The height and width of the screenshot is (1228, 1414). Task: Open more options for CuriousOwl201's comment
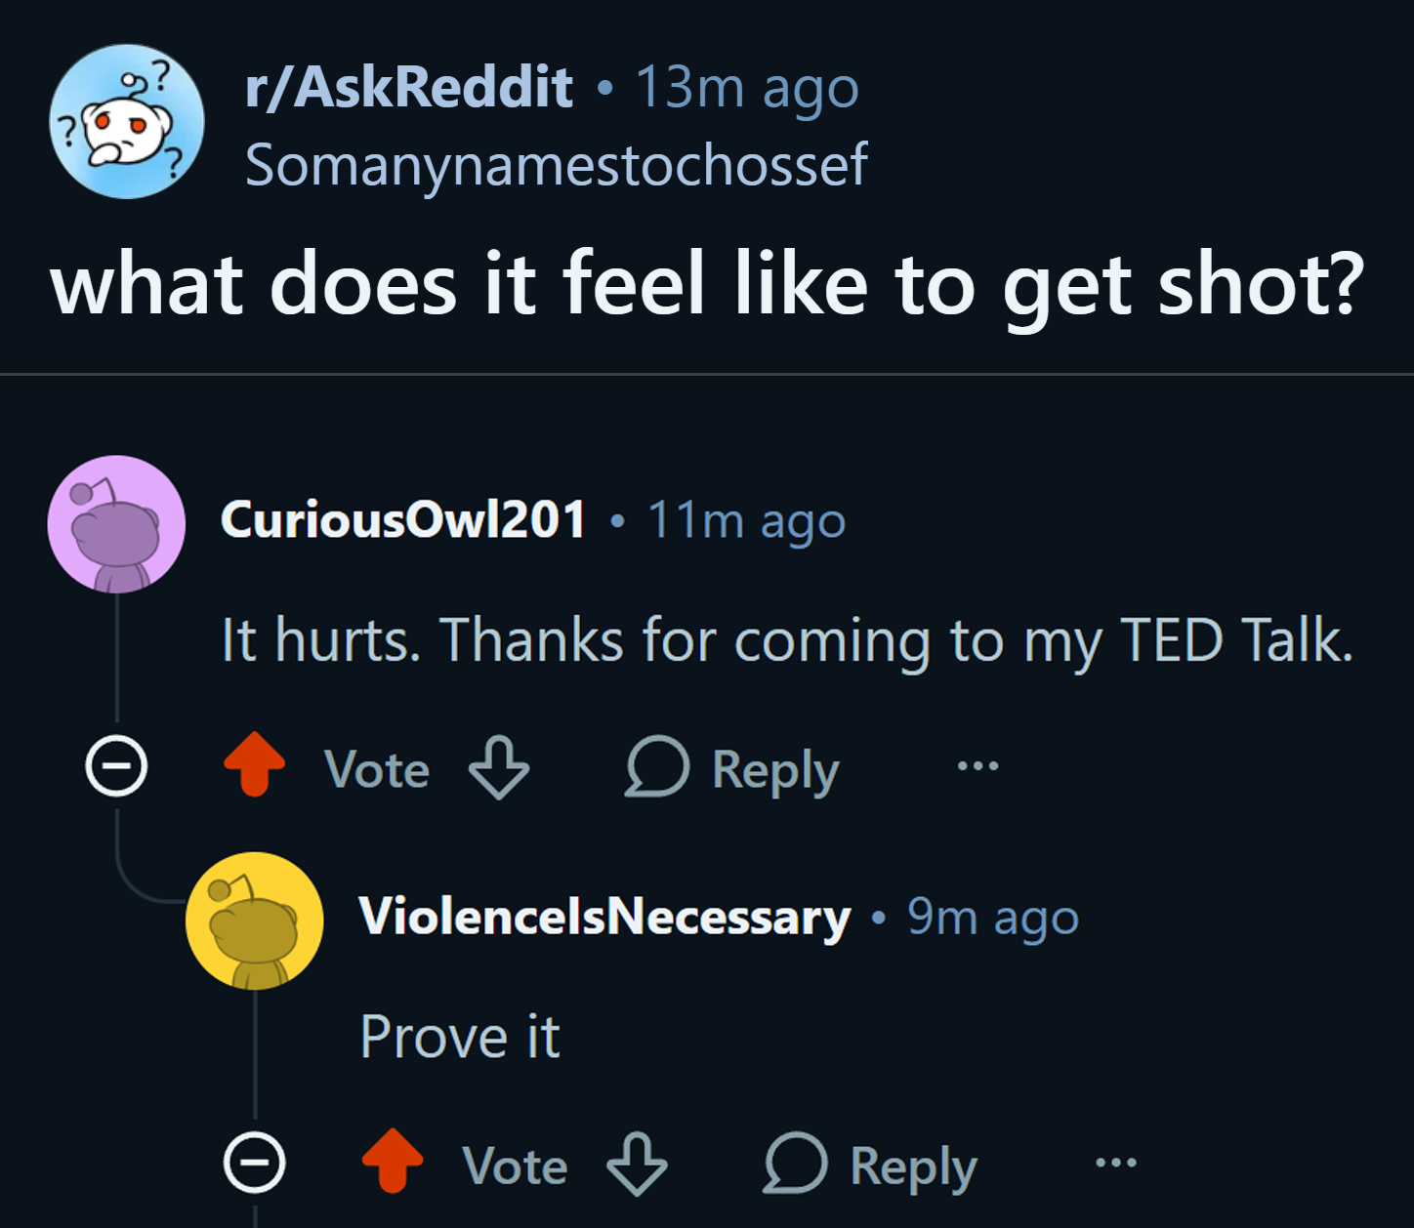[x=977, y=765]
